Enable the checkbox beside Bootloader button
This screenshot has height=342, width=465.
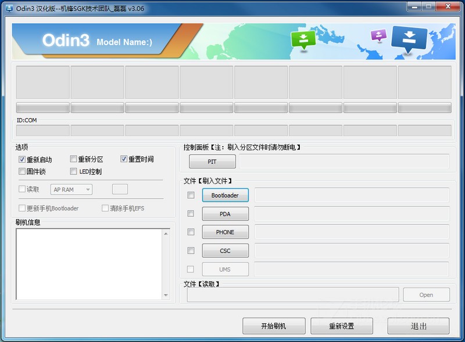191,195
